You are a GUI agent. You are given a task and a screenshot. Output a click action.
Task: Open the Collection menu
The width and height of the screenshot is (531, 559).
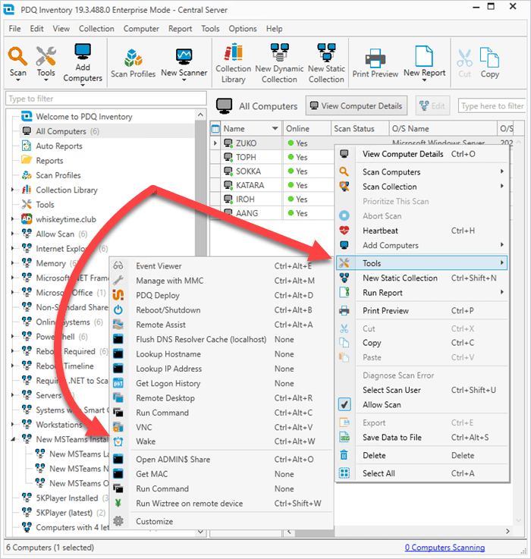(x=96, y=29)
